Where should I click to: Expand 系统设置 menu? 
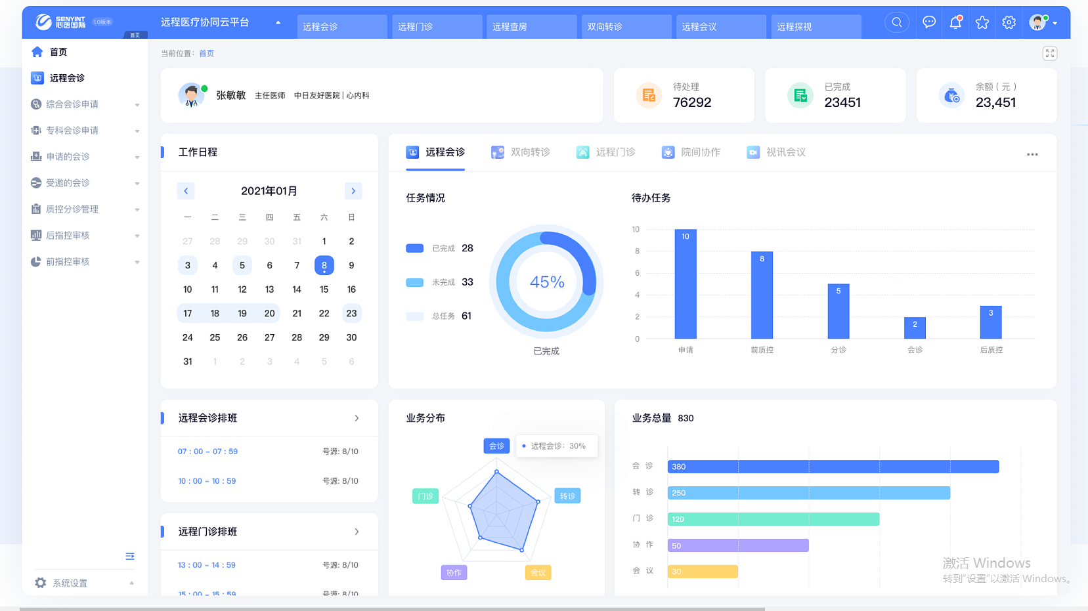point(85,583)
